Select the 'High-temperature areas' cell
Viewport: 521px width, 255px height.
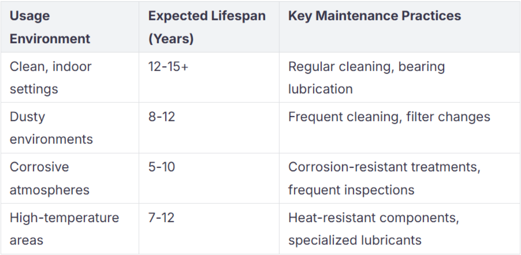coord(64,229)
